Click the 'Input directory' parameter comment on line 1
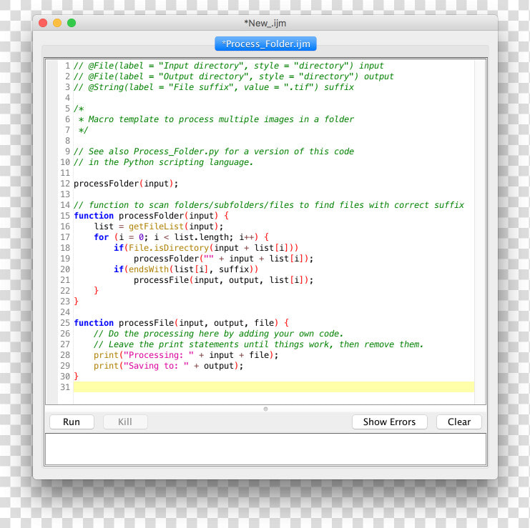This screenshot has height=528, width=530. [229, 66]
